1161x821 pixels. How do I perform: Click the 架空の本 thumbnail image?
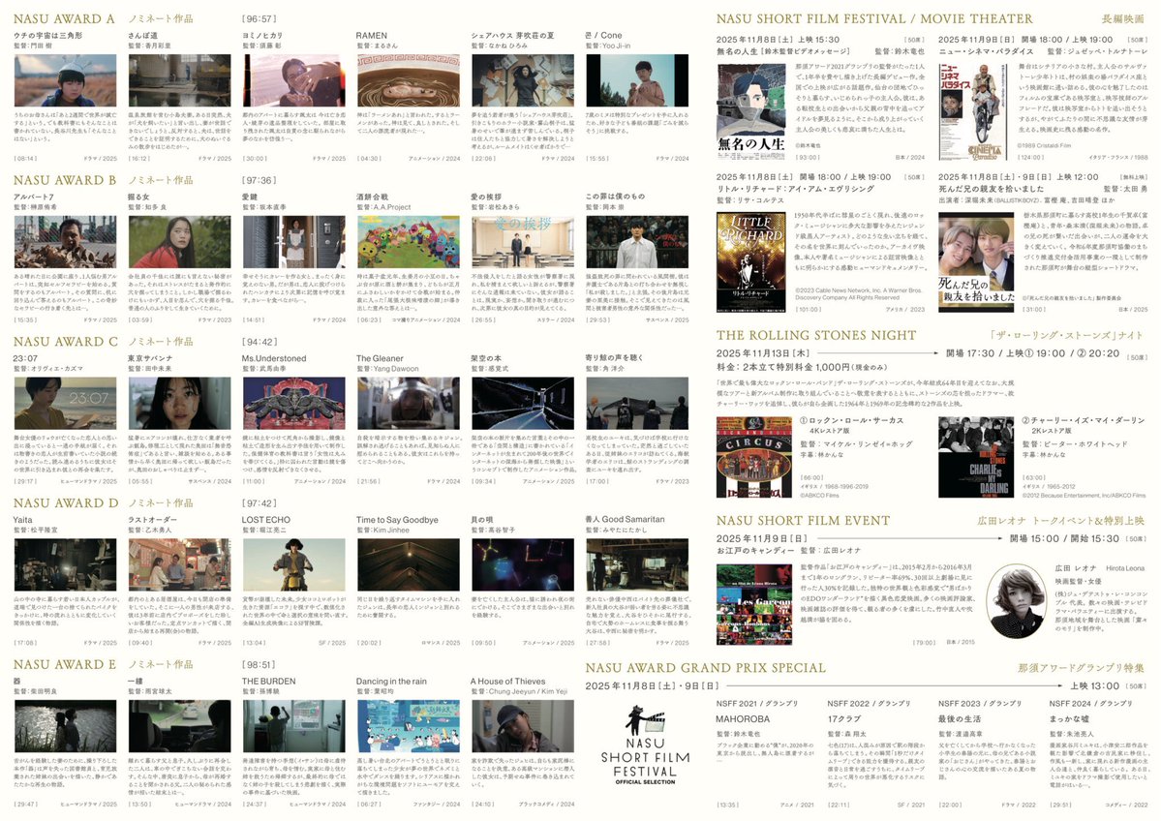coord(523,403)
